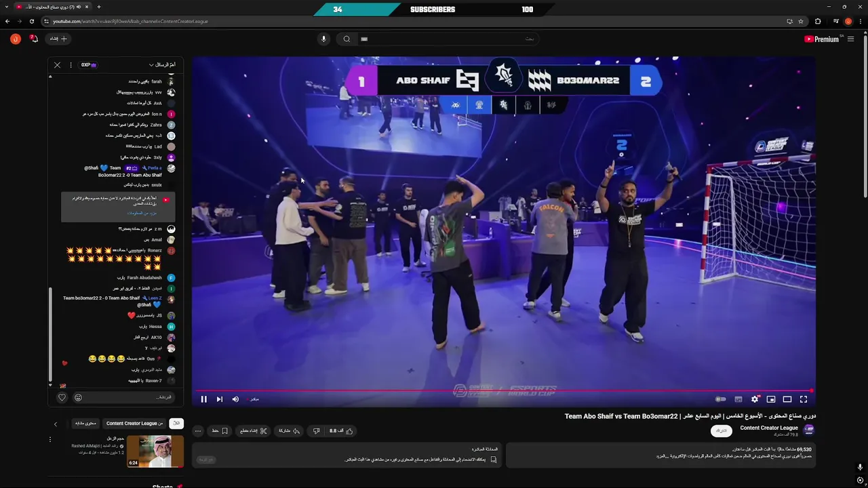Open the on-screen keyboard in search
This screenshot has width=868, height=488.
point(364,39)
